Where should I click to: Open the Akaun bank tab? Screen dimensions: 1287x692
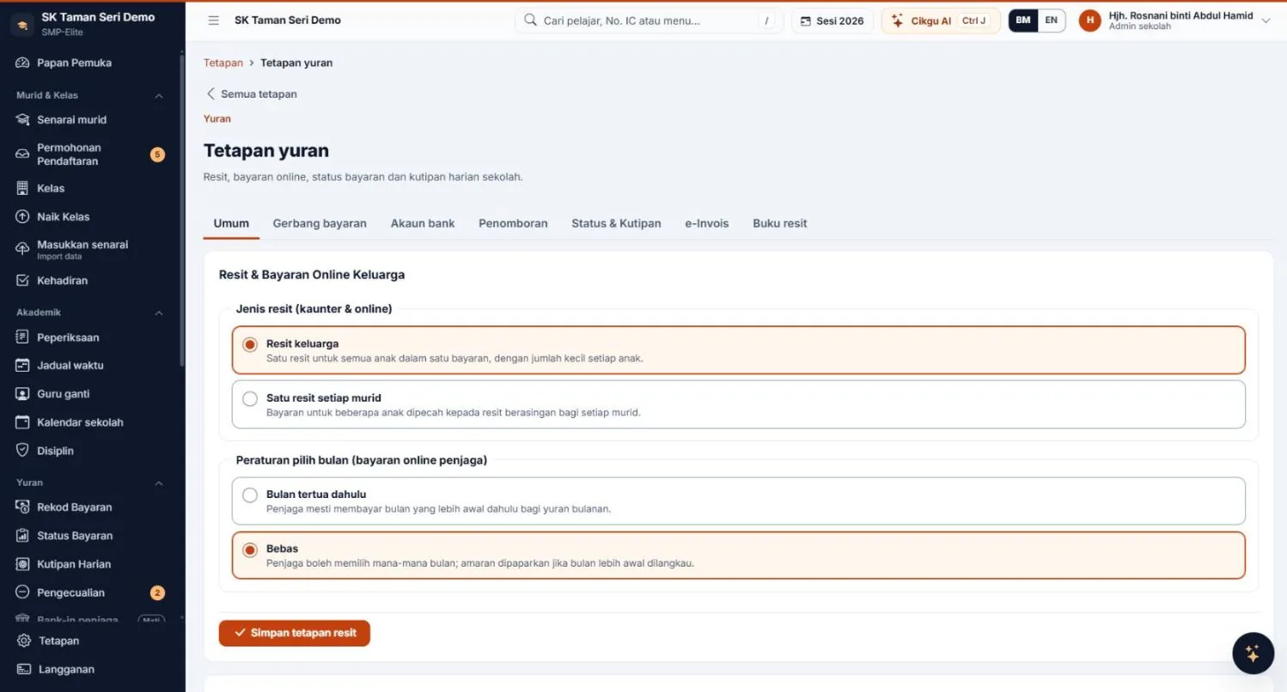point(423,223)
